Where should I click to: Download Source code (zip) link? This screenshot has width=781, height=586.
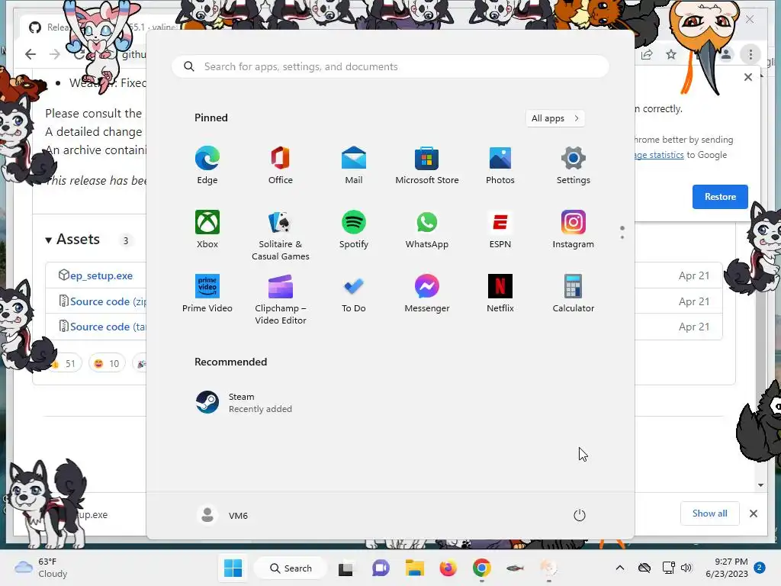click(x=108, y=301)
